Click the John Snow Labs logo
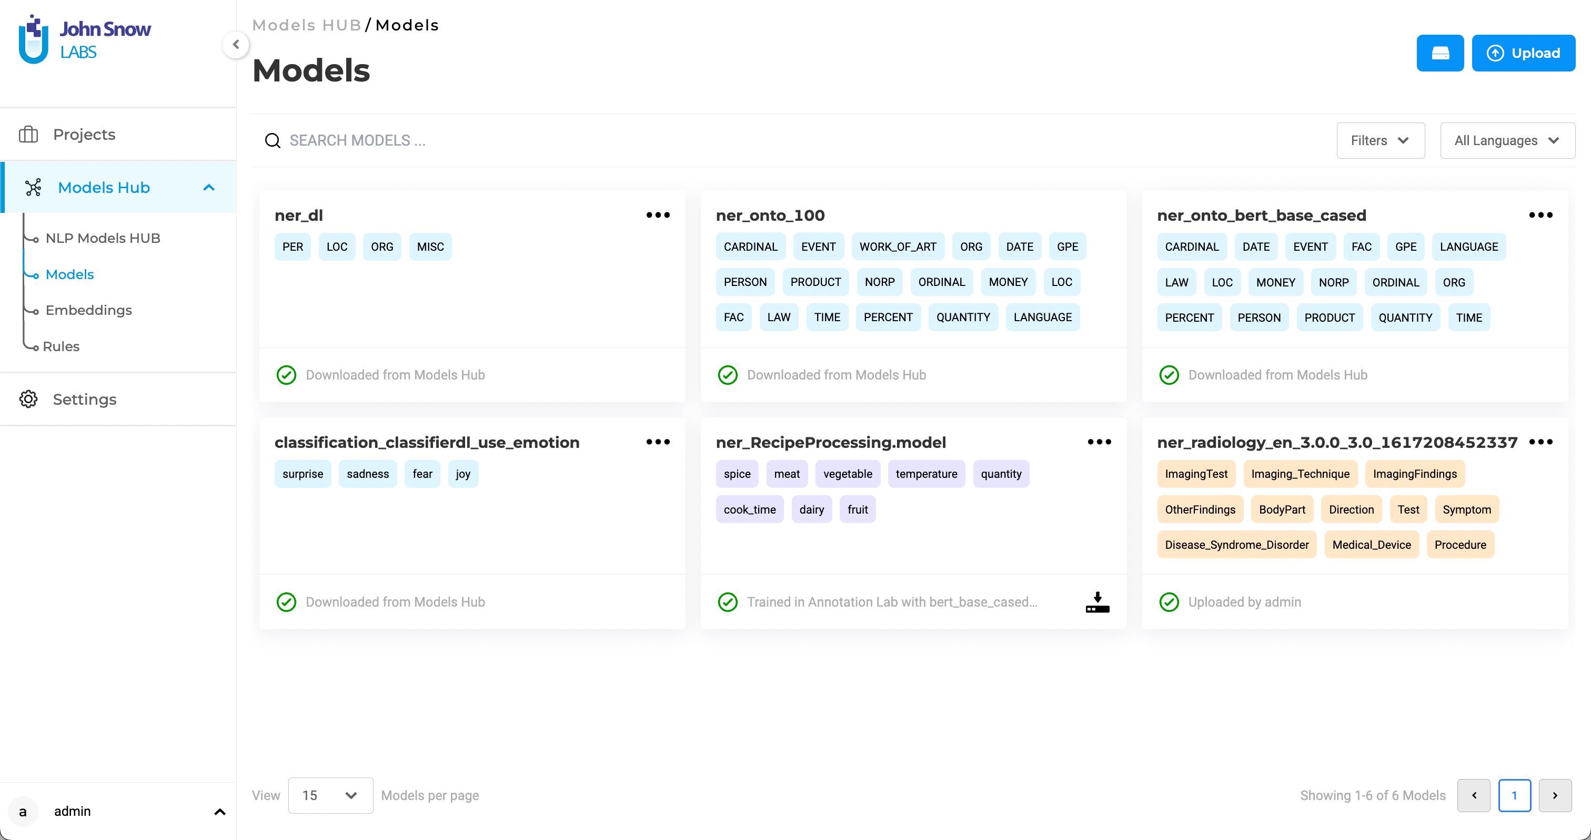Image resolution: width=1591 pixels, height=840 pixels. pos(85,39)
